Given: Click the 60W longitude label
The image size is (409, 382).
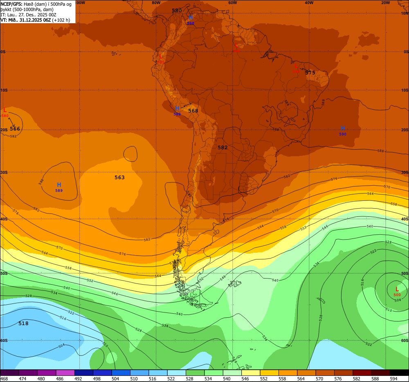Looking at the screenshot, I should click(x=232, y=2).
